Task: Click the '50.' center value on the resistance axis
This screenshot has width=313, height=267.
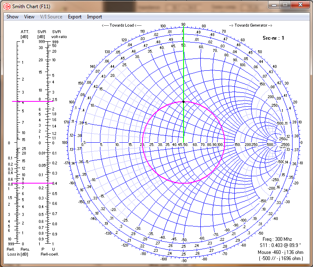Action: point(186,145)
